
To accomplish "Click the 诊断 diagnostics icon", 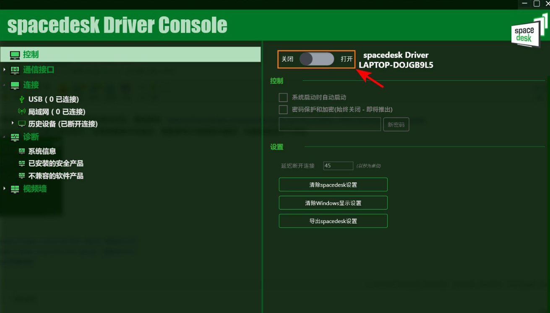I will point(15,137).
